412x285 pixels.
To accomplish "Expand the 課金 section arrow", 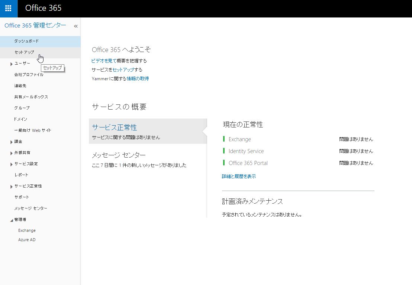I will [x=11, y=142].
